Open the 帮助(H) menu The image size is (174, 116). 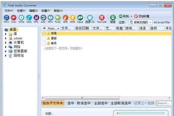[x=58, y=11]
